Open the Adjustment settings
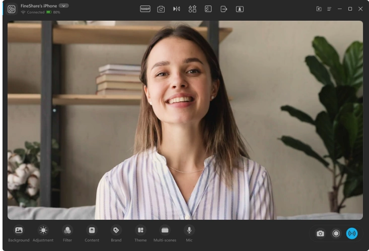The width and height of the screenshot is (369, 251). pos(43,230)
